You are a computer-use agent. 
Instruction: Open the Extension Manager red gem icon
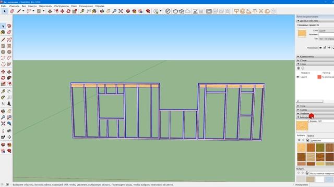pos(148,11)
